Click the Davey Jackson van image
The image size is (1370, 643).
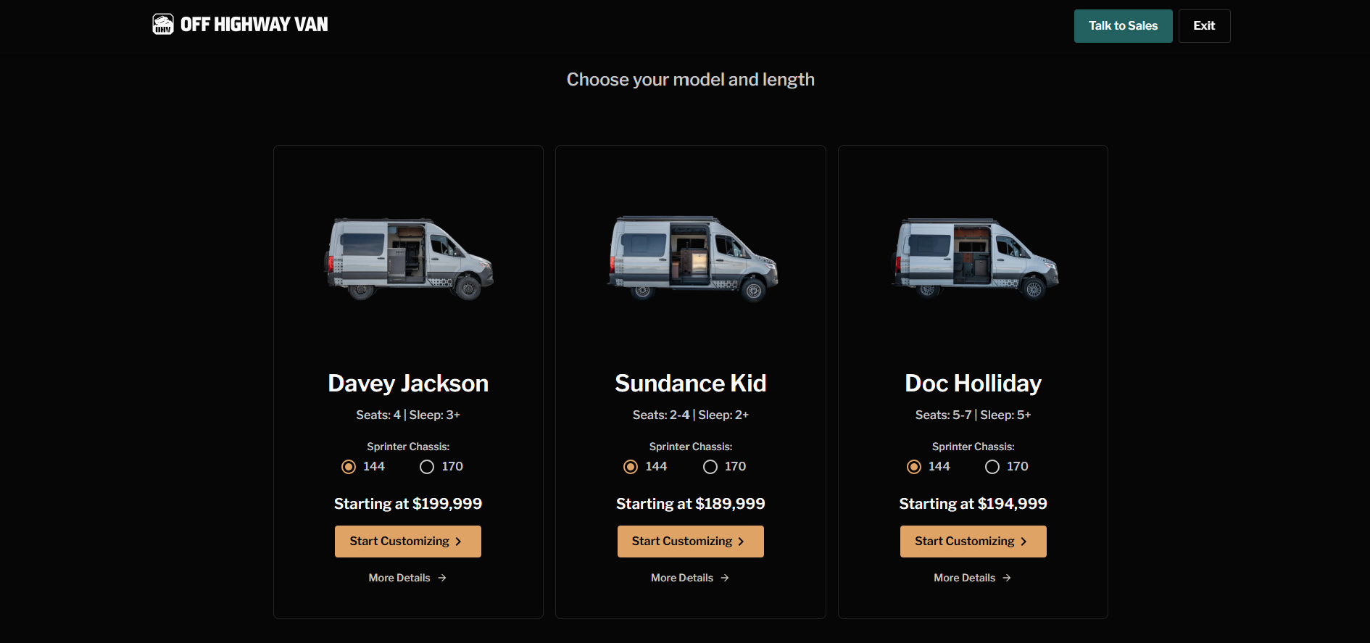408,259
